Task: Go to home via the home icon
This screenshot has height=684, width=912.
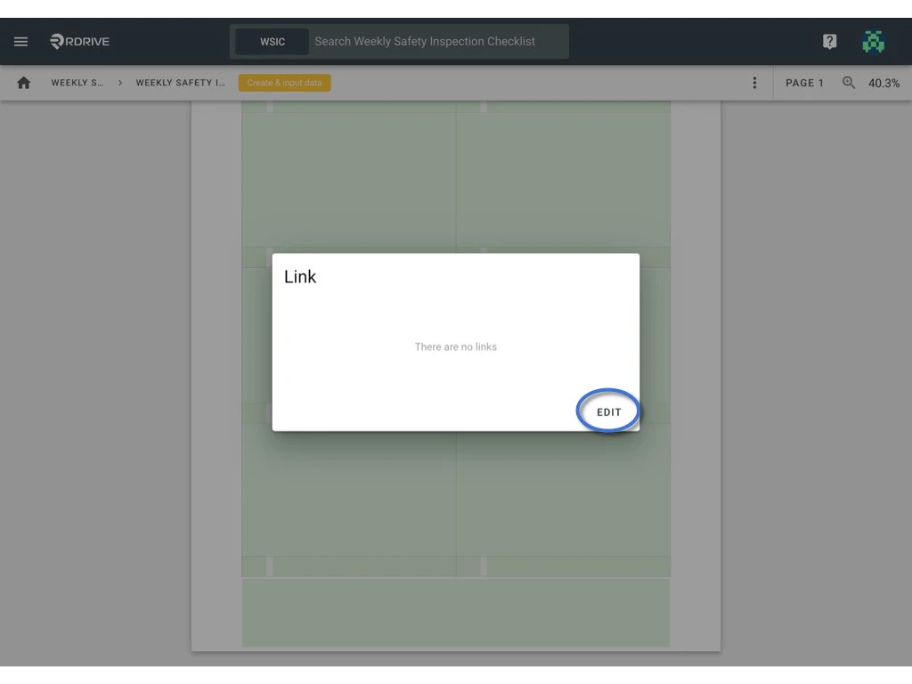Action: coord(23,82)
